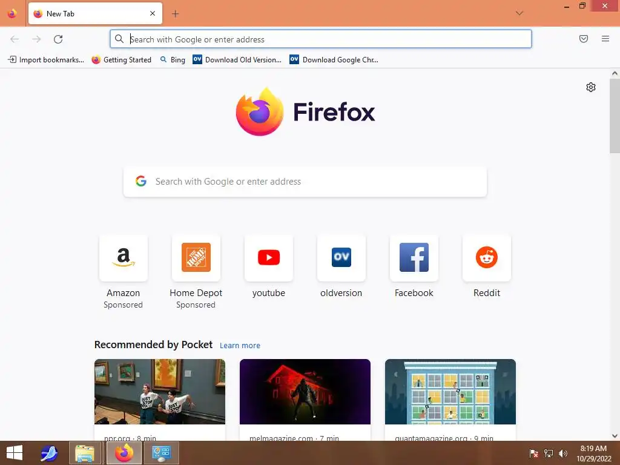Click the page's Google search box

305,182
